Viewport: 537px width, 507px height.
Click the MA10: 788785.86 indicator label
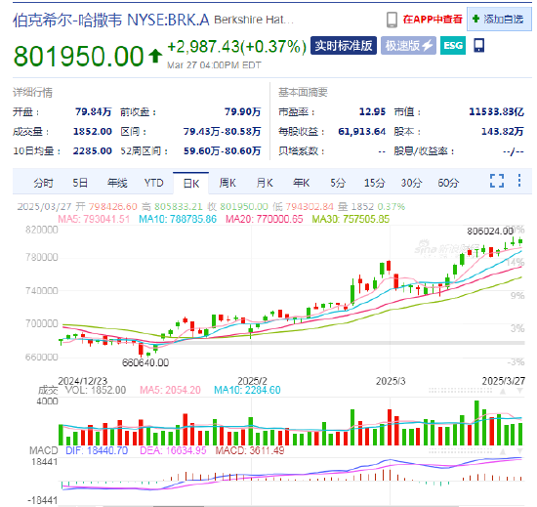(178, 219)
